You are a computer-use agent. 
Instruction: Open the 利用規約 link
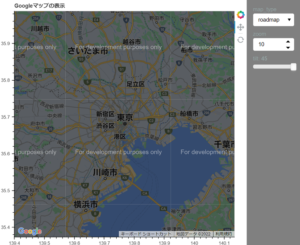click(x=224, y=234)
